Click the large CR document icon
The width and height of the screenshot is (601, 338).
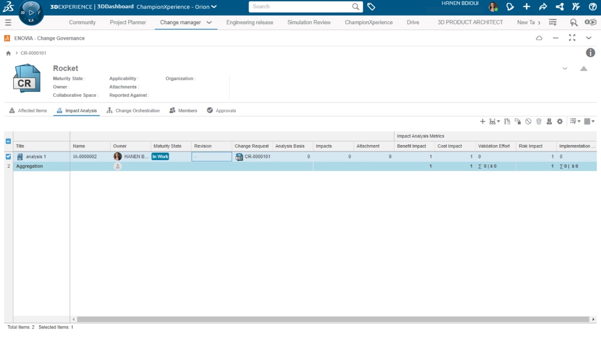pyautogui.click(x=27, y=79)
